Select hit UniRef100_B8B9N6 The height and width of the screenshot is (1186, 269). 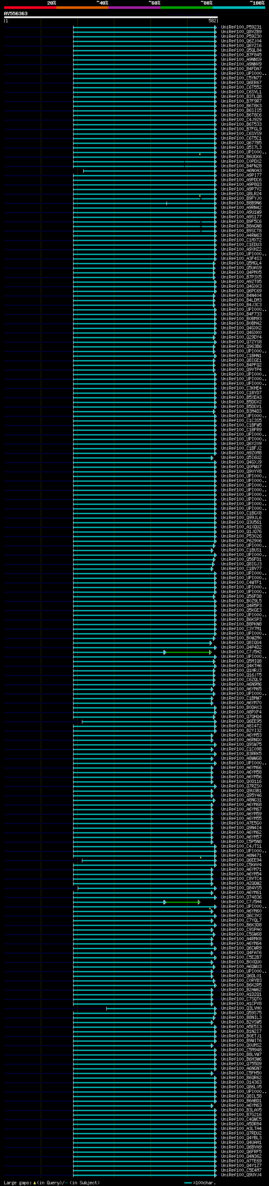click(x=241, y=203)
